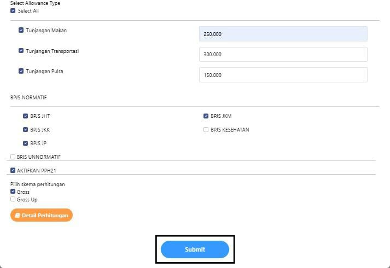Disable the BPJS JHT checkbox
Viewport: 390px width, 268px height.
click(x=25, y=116)
